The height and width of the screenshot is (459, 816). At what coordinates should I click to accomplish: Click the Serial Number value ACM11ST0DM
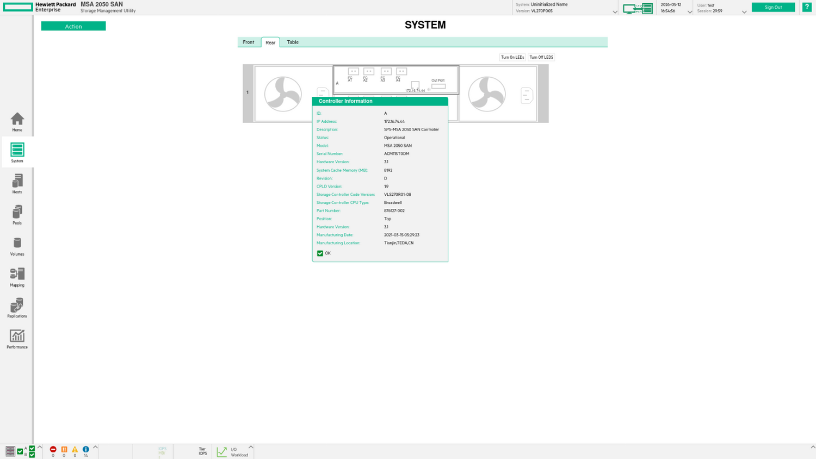pos(397,154)
